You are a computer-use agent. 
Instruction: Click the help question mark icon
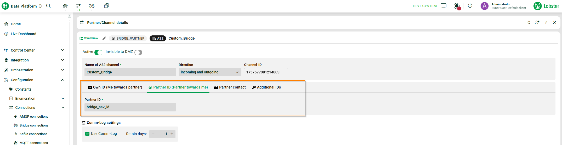click(x=546, y=23)
